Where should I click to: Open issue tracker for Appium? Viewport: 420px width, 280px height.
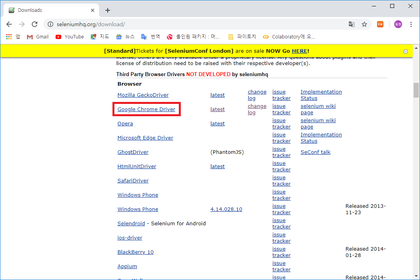click(x=281, y=267)
